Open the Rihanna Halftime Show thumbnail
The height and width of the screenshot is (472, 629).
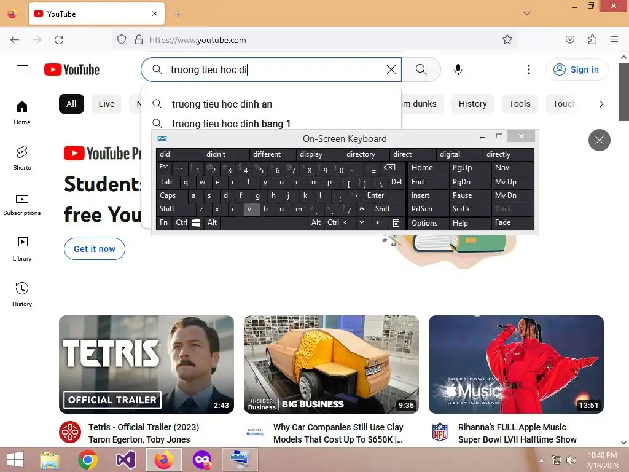tap(516, 364)
